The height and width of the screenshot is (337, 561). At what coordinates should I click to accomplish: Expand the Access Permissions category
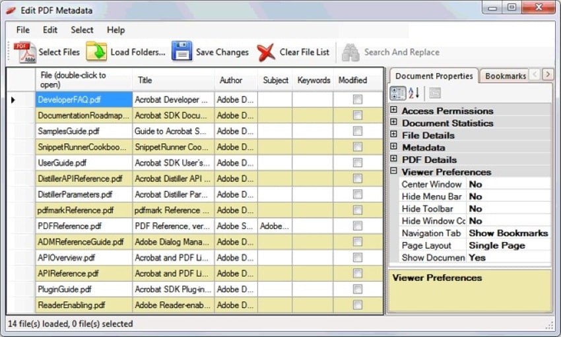(393, 109)
